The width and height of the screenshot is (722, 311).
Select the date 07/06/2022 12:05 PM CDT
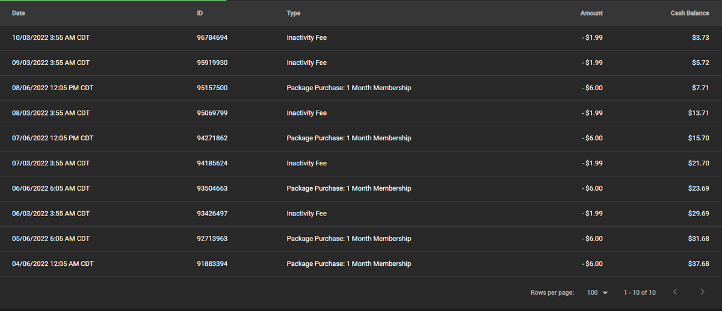52,138
